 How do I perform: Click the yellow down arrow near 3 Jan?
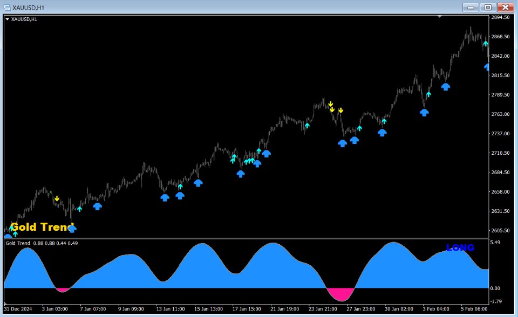point(57,198)
